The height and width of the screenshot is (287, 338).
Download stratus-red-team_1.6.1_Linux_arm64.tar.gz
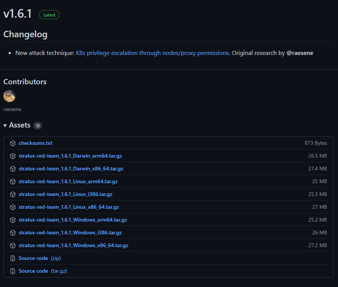(68, 182)
